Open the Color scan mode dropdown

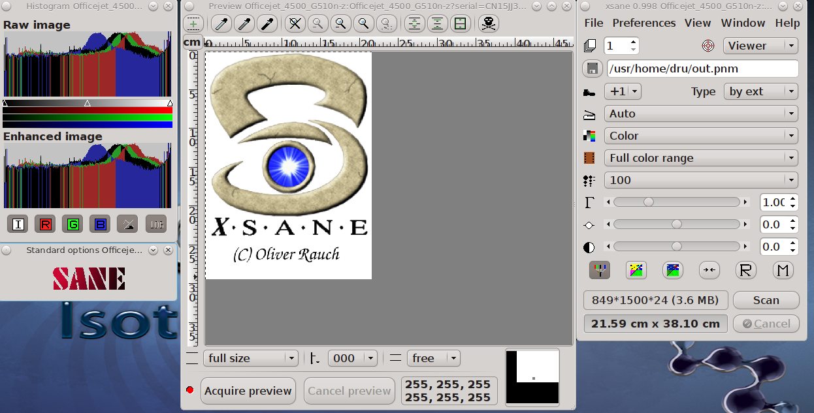701,136
